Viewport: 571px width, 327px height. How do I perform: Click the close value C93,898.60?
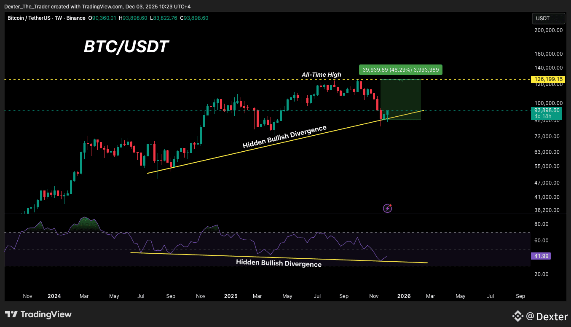tap(194, 18)
